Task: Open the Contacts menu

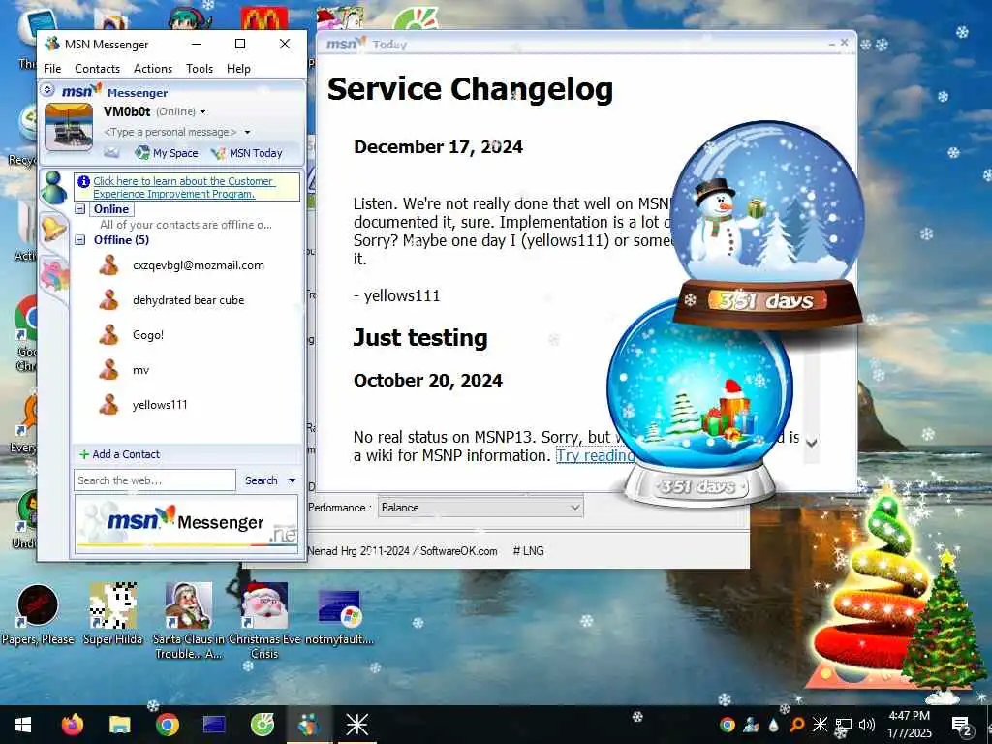Action: pyautogui.click(x=97, y=69)
